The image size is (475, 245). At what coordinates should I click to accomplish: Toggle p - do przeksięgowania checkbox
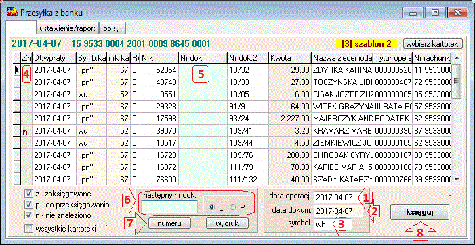(28, 205)
